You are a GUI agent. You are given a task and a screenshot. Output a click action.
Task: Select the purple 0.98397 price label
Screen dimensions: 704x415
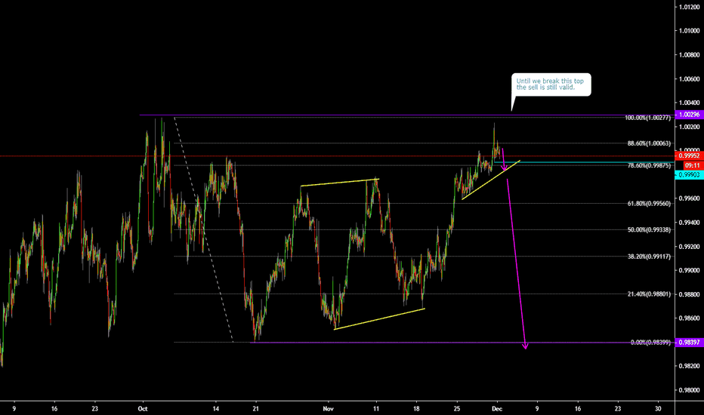coord(688,343)
